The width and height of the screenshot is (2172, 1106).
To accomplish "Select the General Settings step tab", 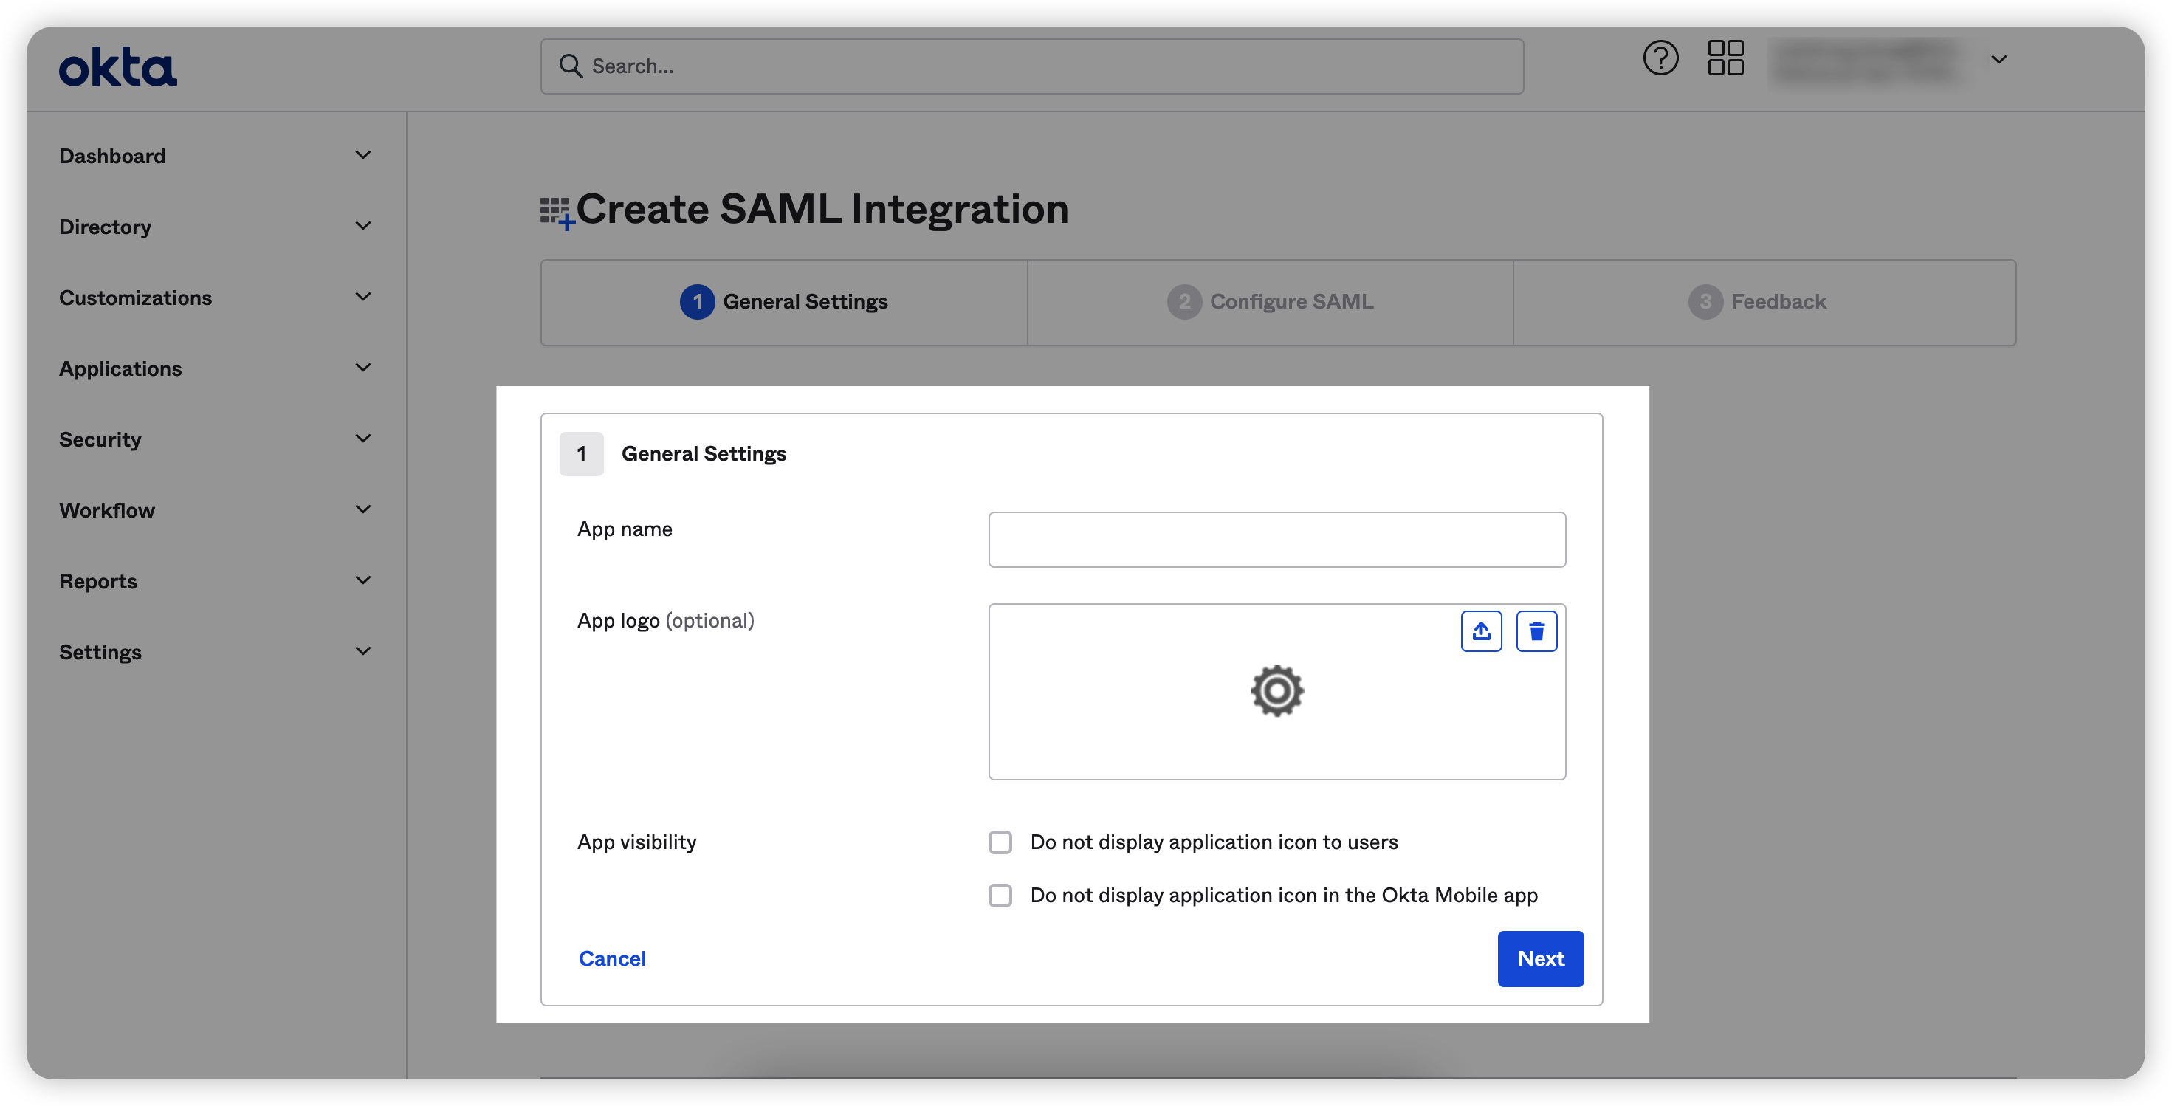I will pyautogui.click(x=784, y=302).
